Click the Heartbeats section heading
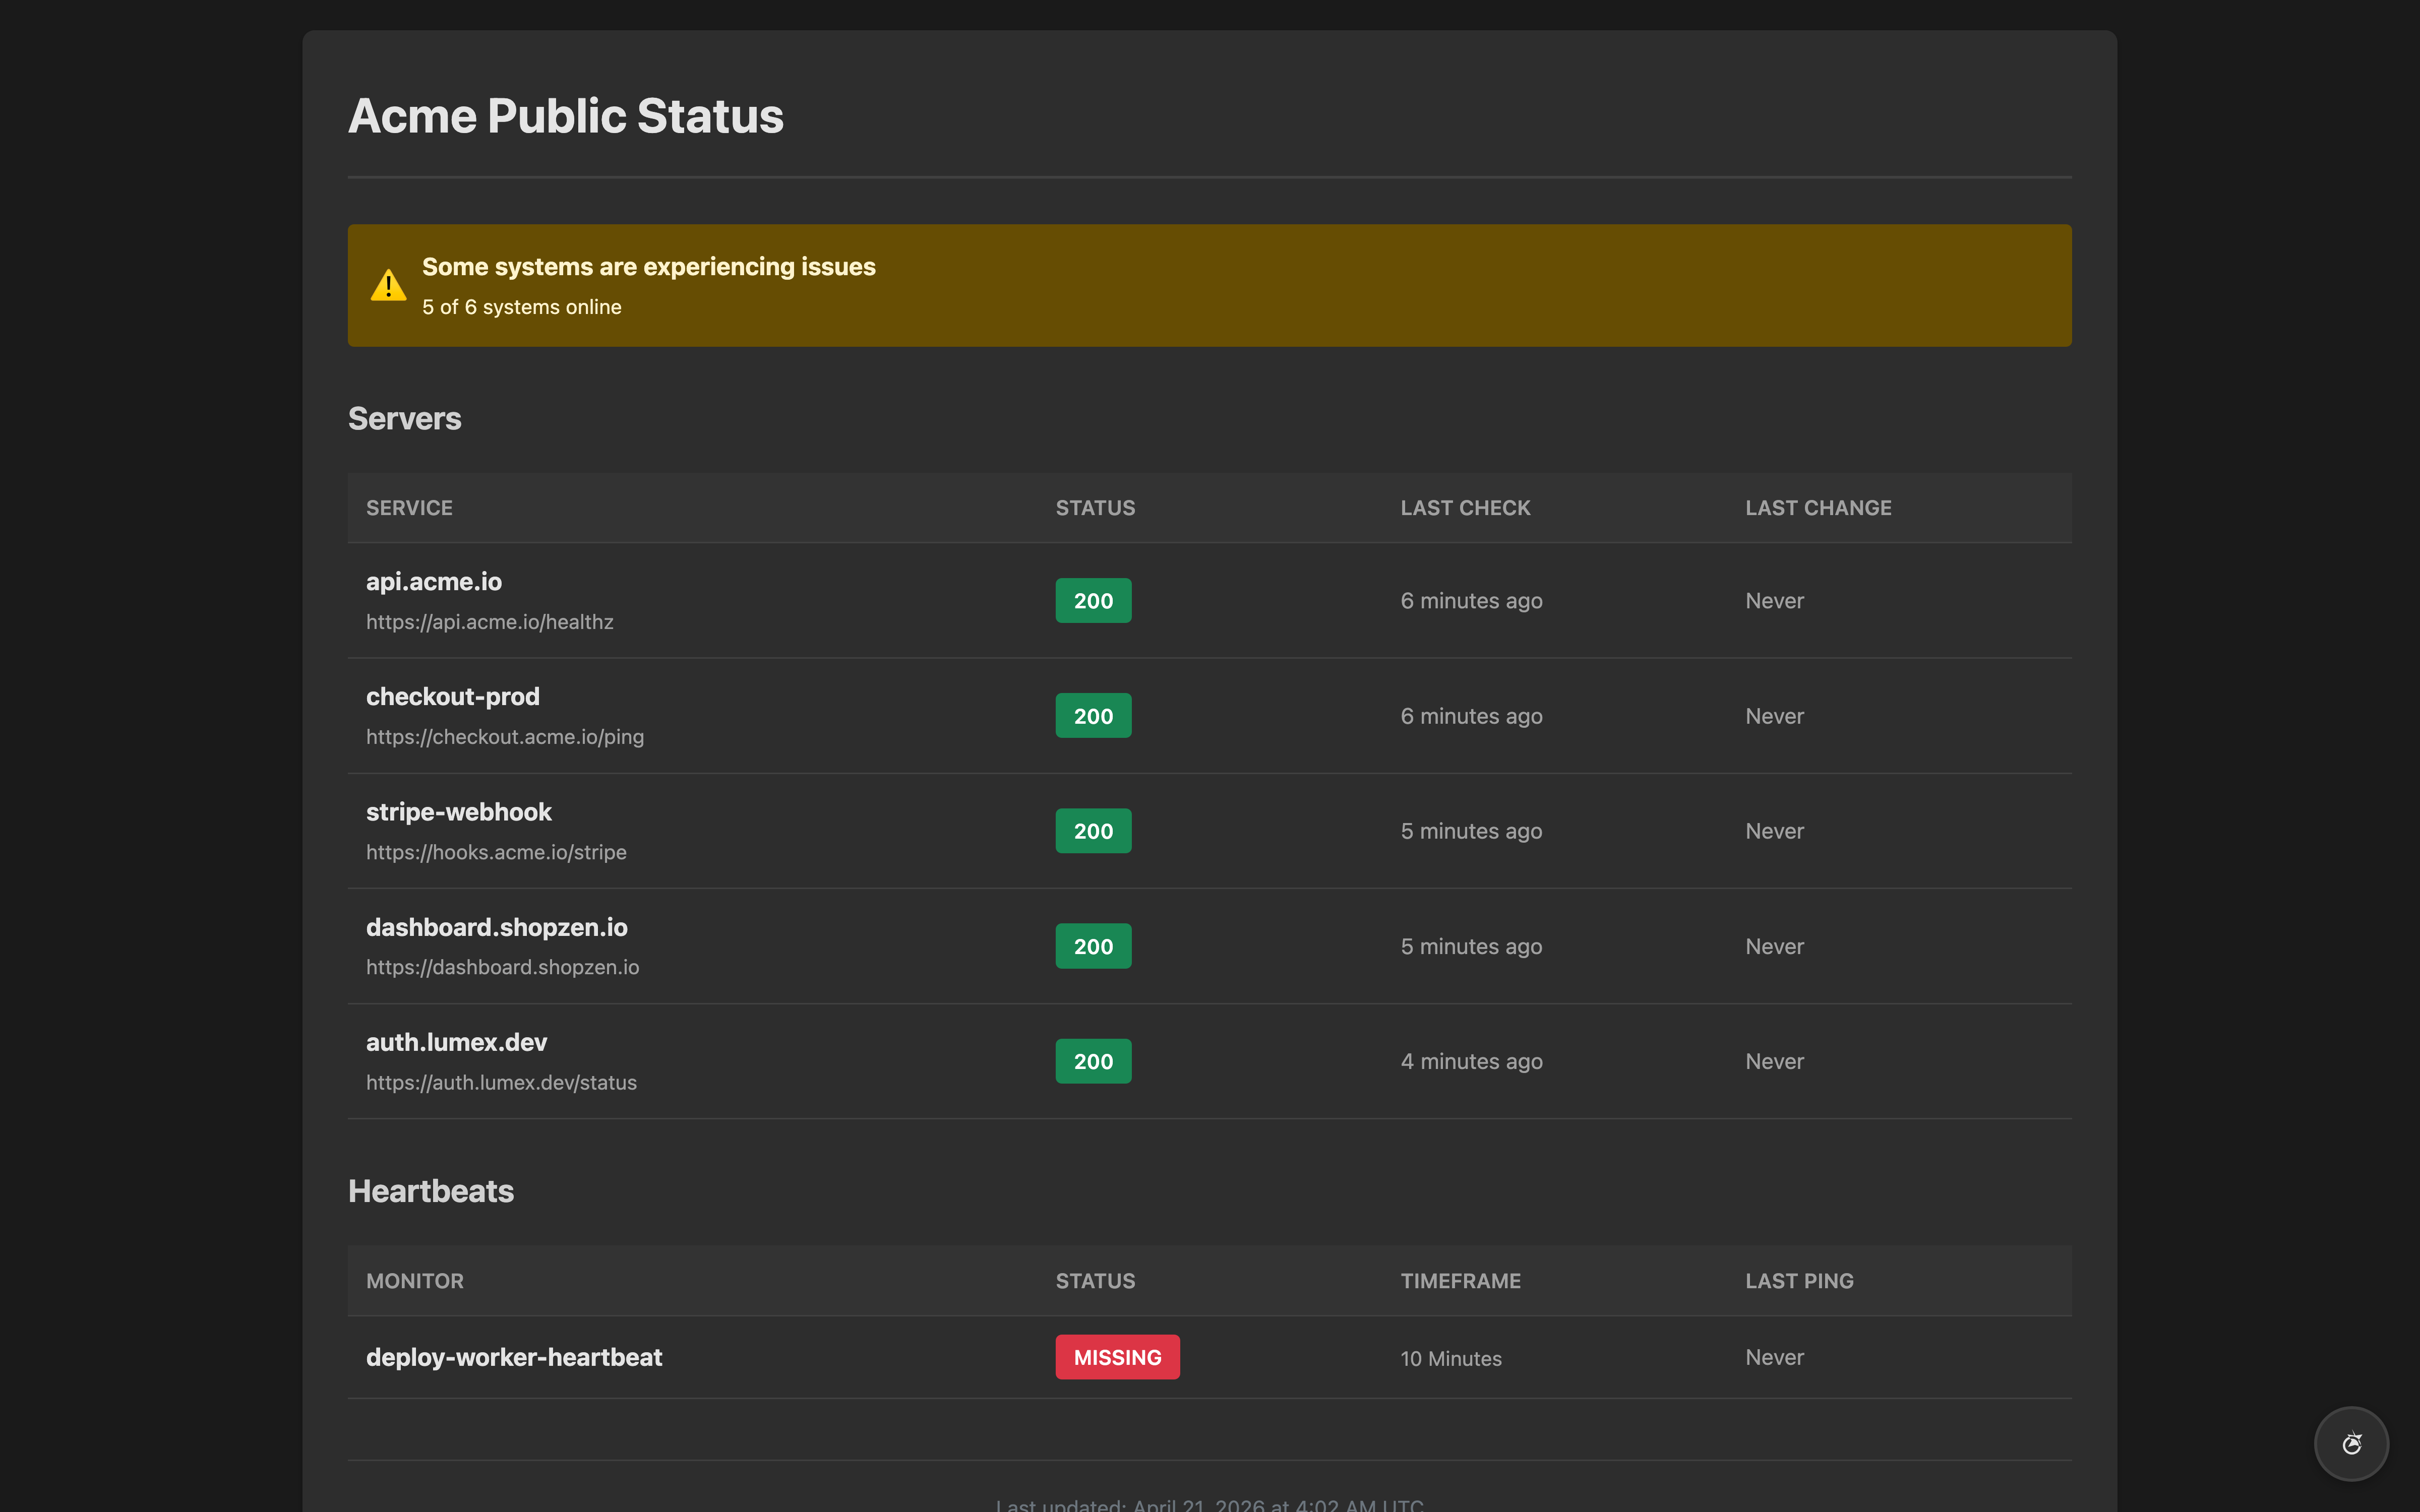 point(430,1190)
